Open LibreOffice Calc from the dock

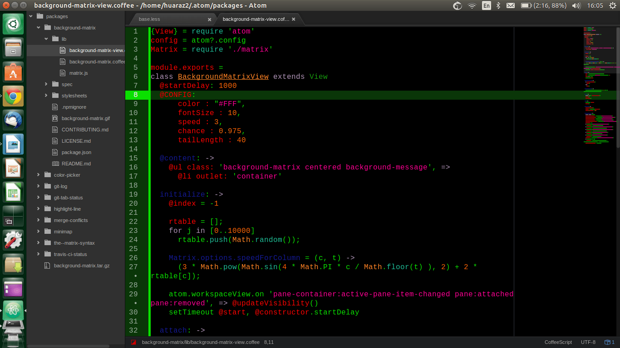pyautogui.click(x=13, y=192)
